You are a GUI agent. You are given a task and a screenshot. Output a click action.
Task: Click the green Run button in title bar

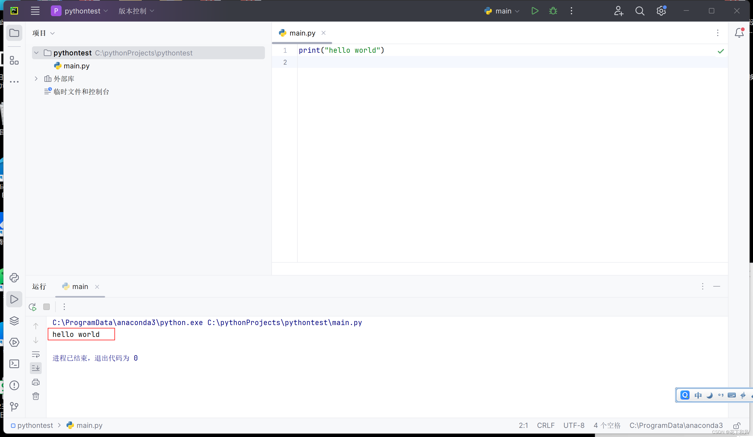535,11
